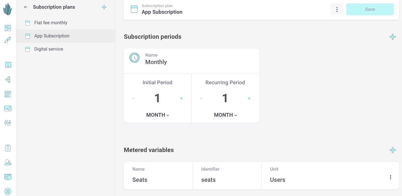The image size is (402, 196).
Task: Add a new metered variable
Action: coord(392,150)
